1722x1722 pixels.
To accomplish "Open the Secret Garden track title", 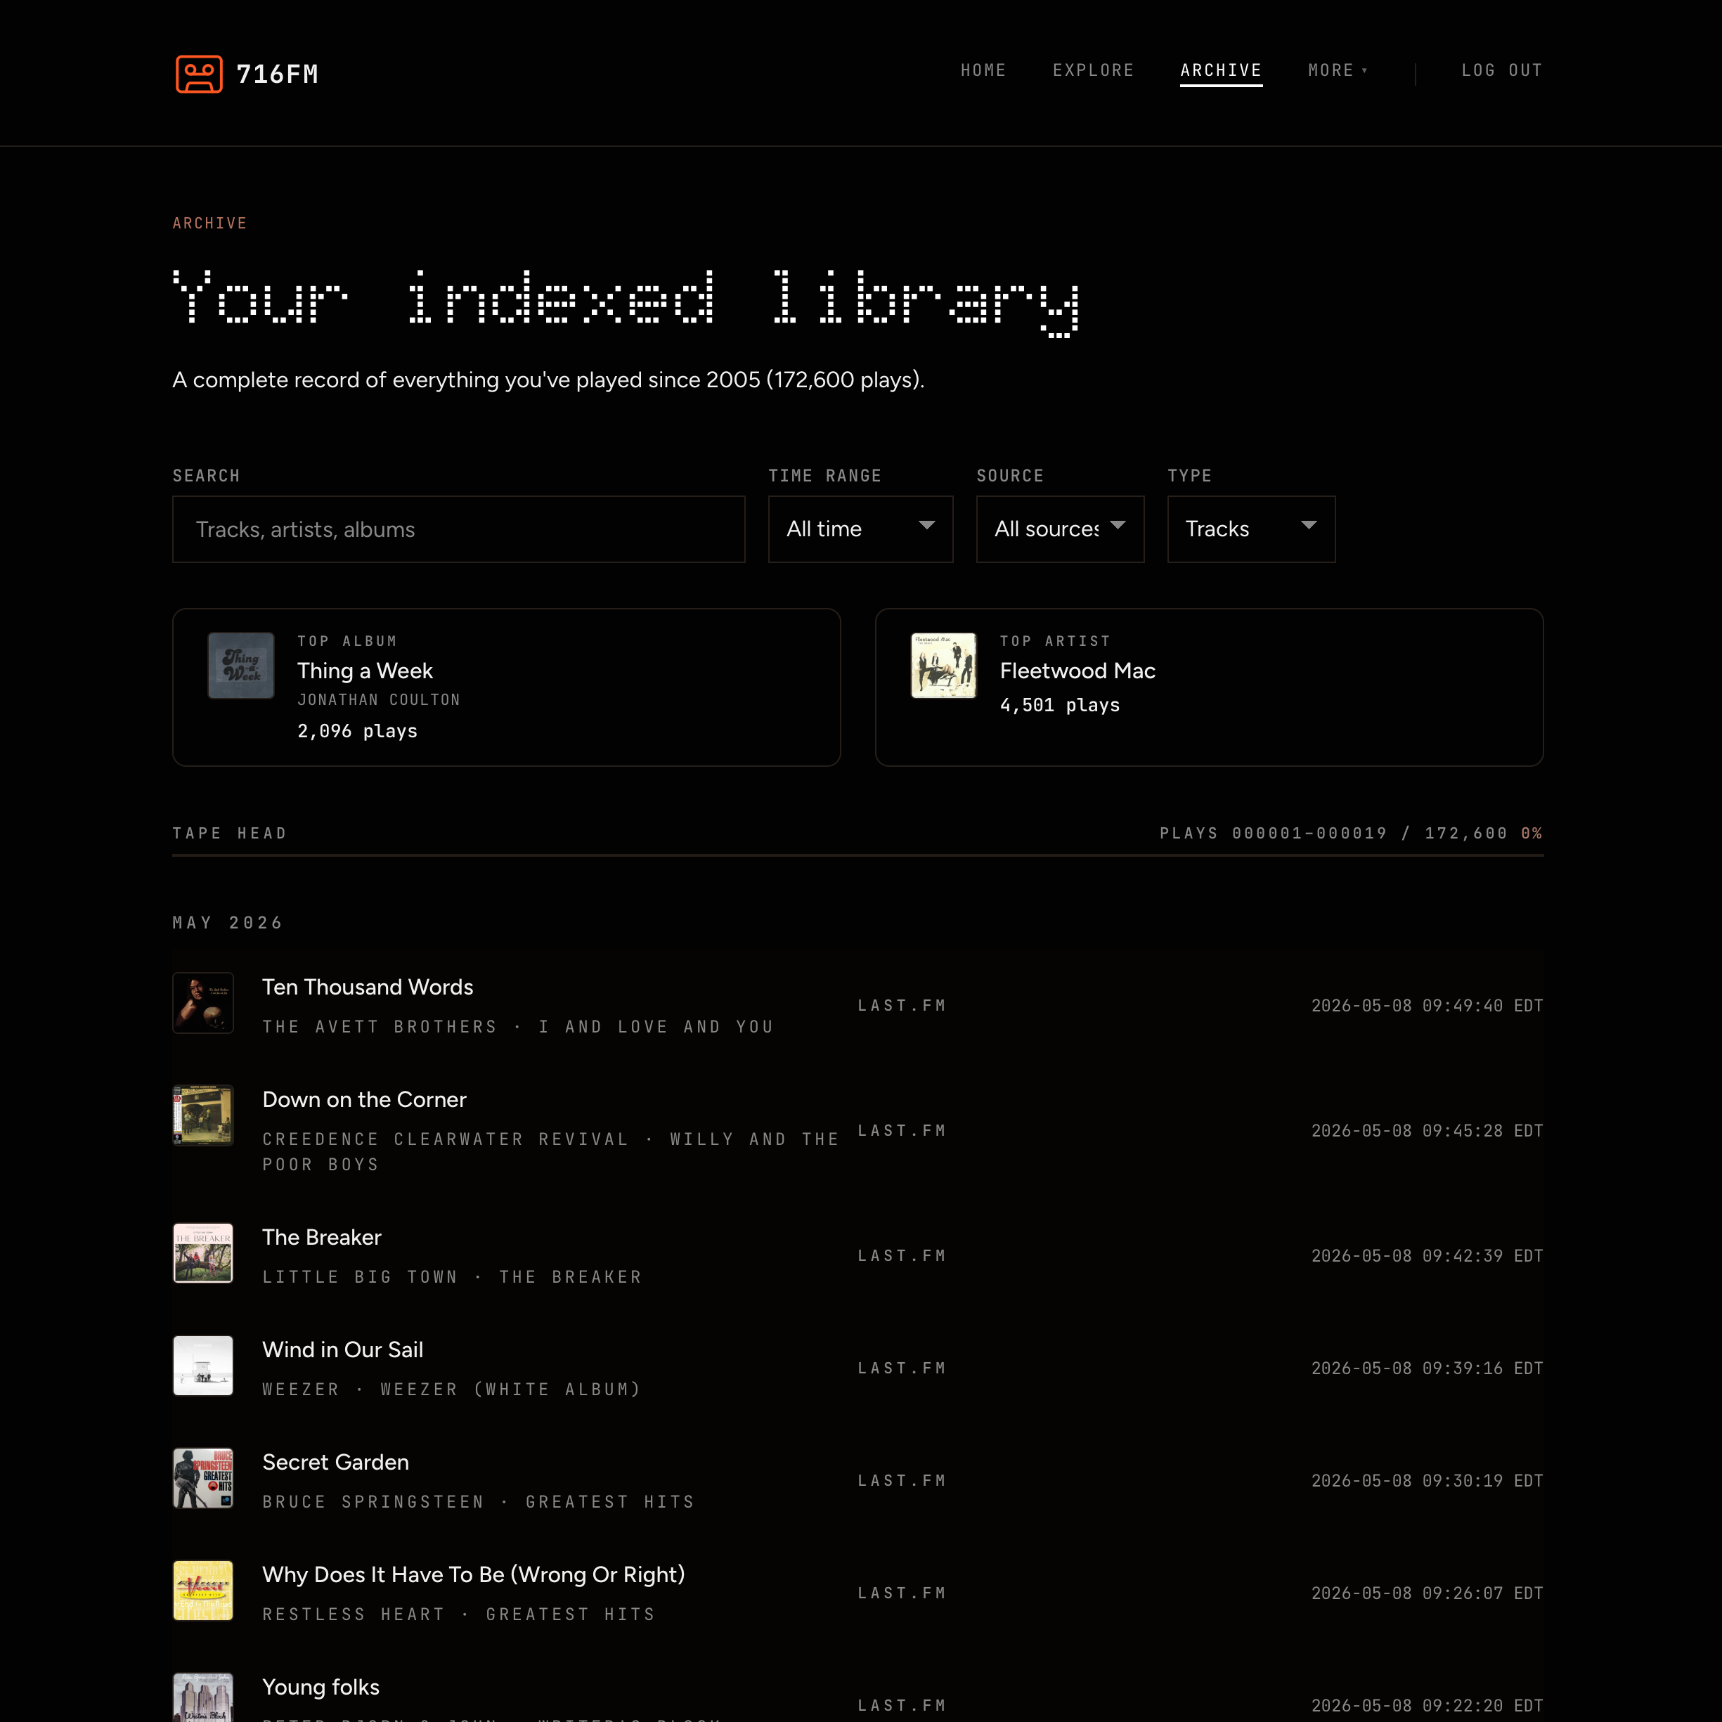I will [x=335, y=1463].
